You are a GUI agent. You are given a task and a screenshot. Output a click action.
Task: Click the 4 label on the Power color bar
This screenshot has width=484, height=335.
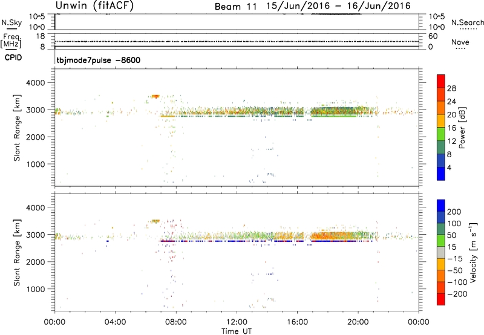[x=449, y=167]
